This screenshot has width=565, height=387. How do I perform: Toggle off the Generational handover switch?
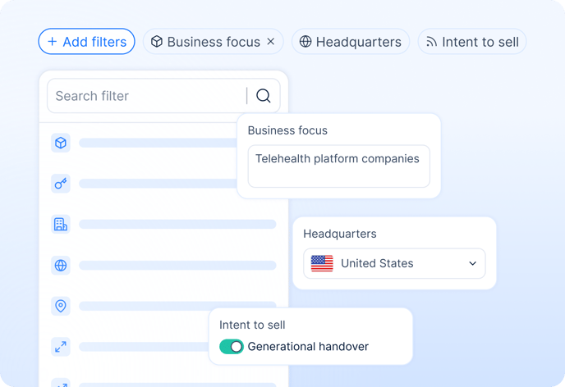click(232, 347)
